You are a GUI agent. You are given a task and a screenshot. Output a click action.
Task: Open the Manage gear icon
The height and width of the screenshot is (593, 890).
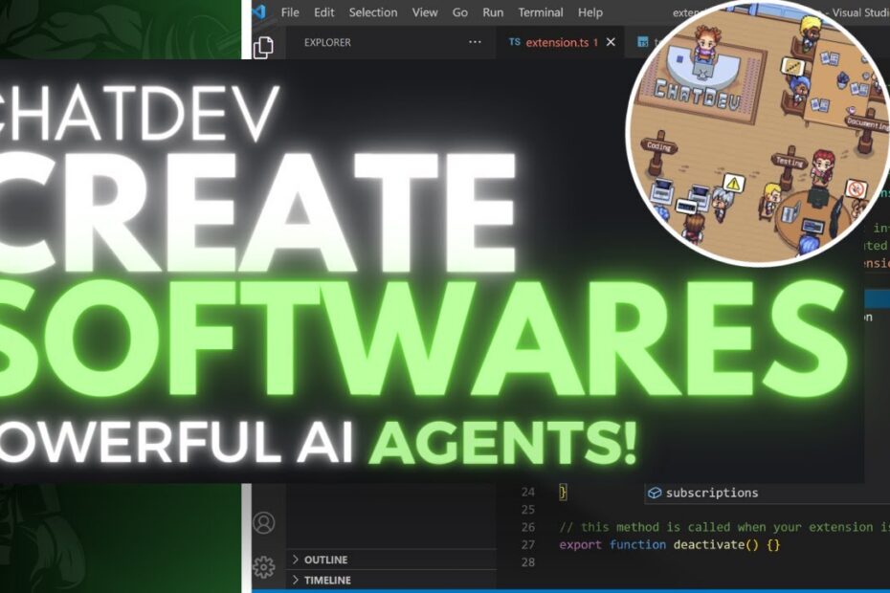[264, 567]
